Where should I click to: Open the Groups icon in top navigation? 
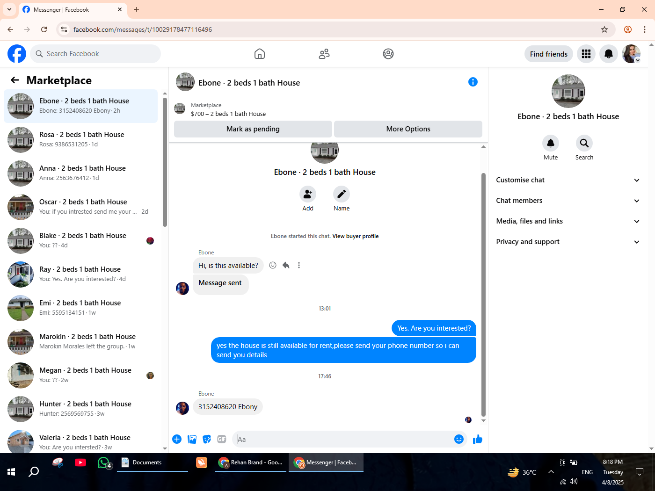point(388,54)
